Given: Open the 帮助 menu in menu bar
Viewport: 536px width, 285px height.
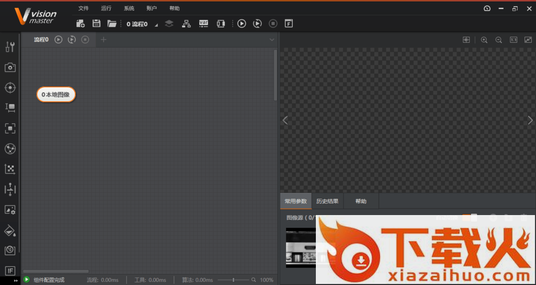Looking at the screenshot, I should point(174,8).
